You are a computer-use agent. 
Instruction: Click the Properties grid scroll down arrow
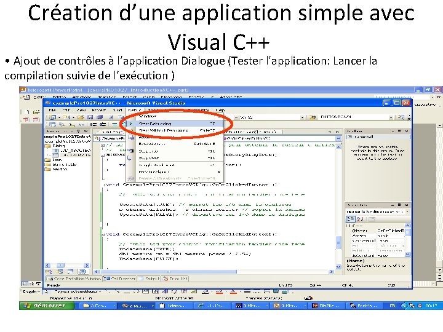click(x=407, y=255)
